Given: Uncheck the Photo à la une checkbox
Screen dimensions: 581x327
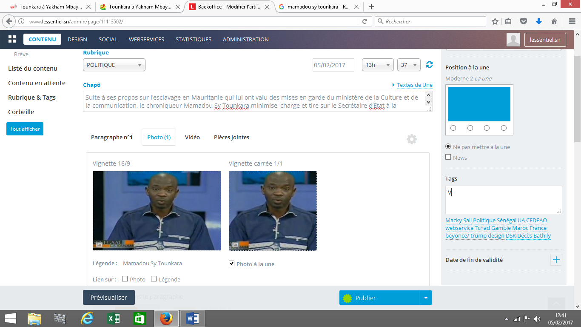Looking at the screenshot, I should click(x=232, y=264).
